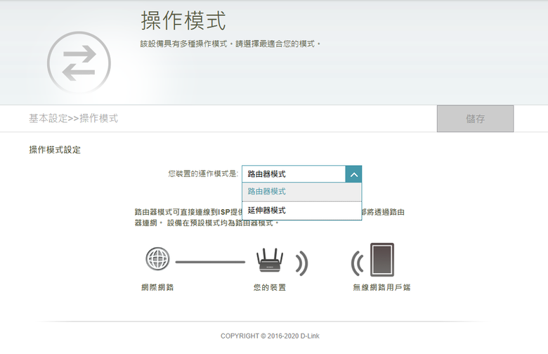Click the wireless client tablet icon
The width and height of the screenshot is (548, 354).
point(382,260)
